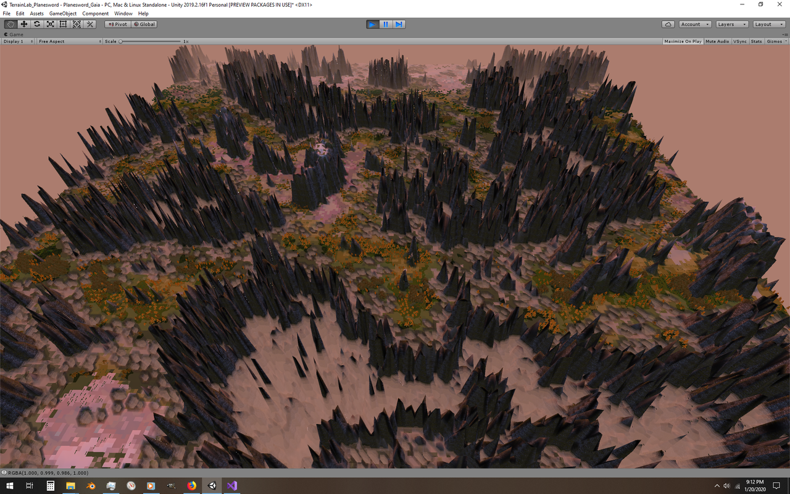Screen dimensions: 790x494
Task: Click the Unity taskbar icon
Action: coord(212,486)
